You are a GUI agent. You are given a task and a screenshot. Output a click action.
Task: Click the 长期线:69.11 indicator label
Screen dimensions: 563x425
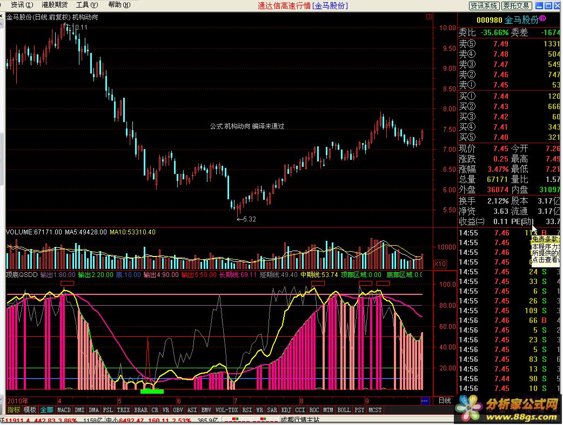click(x=238, y=274)
